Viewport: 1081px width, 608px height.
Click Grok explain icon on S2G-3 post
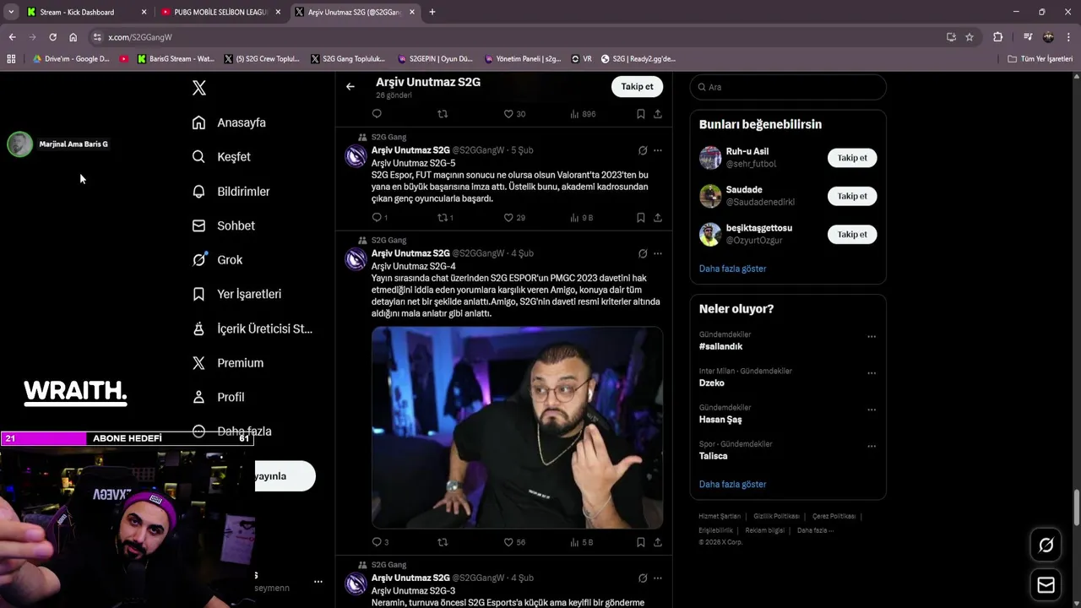643,578
